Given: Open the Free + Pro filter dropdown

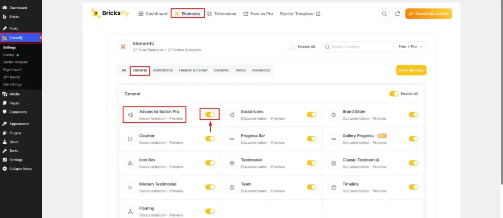Looking at the screenshot, I should coord(411,47).
